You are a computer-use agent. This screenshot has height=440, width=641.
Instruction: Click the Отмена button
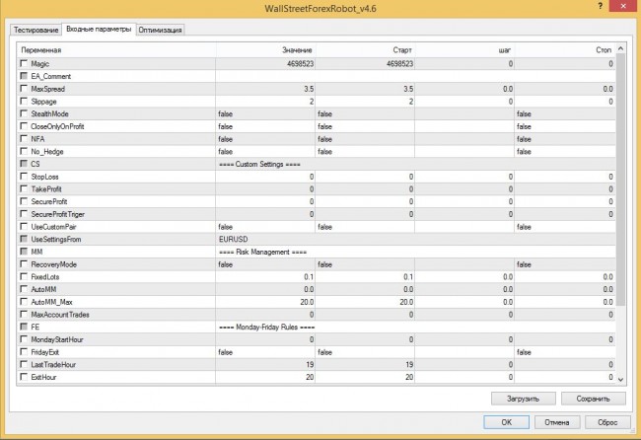557,422
